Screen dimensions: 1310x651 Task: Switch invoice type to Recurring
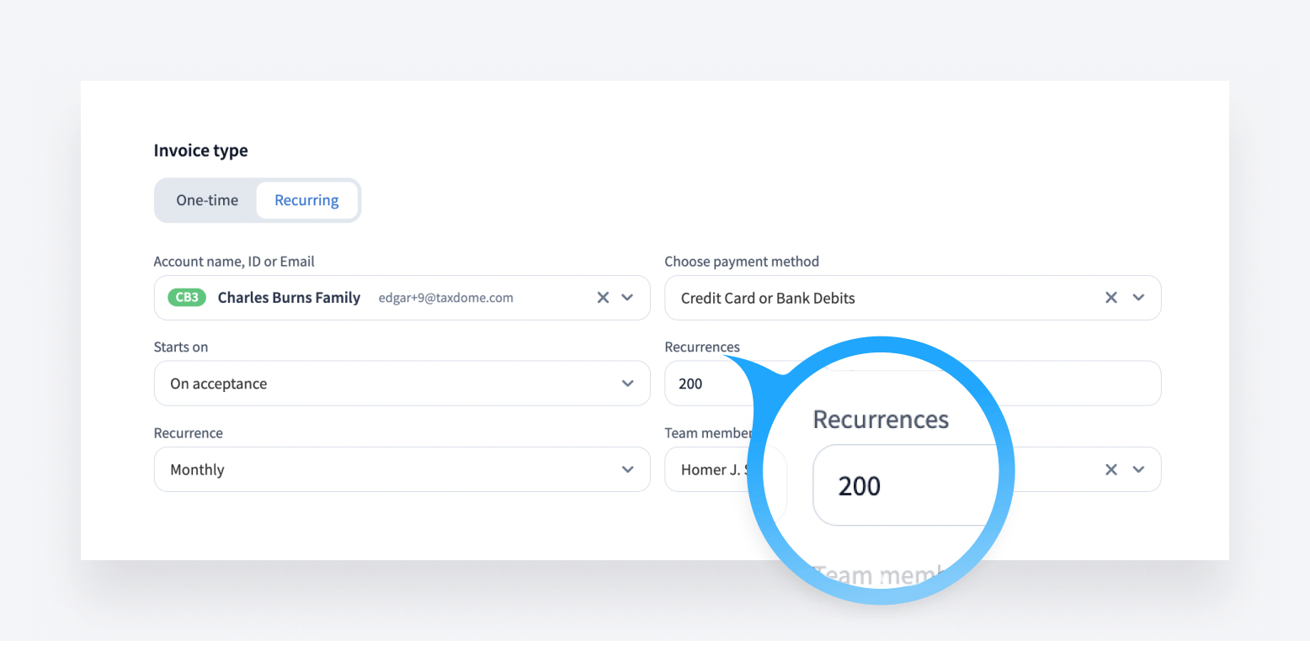(306, 200)
